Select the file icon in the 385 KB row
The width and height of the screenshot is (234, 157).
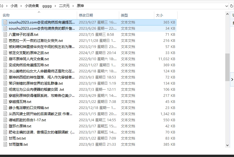pyautogui.click(x=5, y=144)
